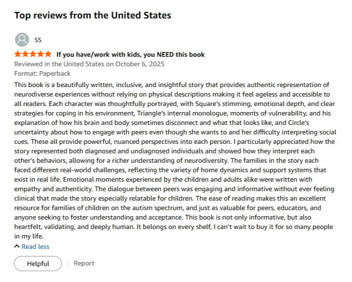This screenshot has width=352, height=282.
Task: Click the fifth and last rating star
Action: click(x=48, y=54)
